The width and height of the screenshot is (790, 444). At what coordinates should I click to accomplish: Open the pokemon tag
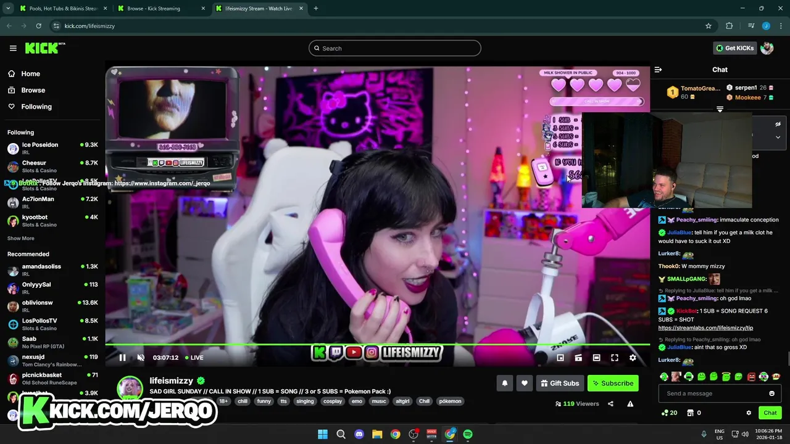(x=450, y=401)
